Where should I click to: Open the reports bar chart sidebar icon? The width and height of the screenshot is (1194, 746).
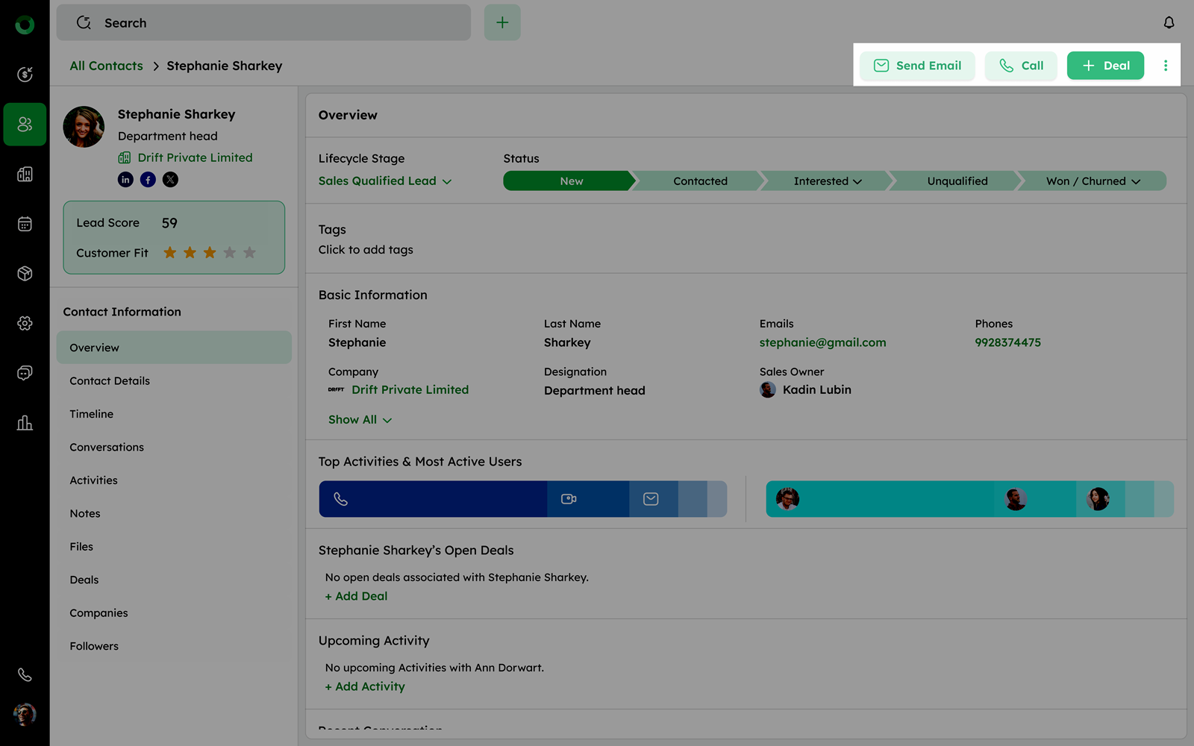coord(25,423)
